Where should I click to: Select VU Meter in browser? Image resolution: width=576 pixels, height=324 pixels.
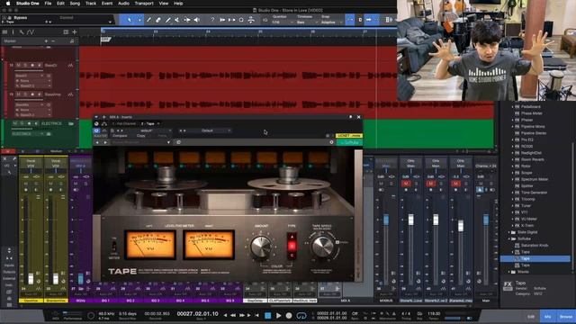pyautogui.click(x=529, y=219)
